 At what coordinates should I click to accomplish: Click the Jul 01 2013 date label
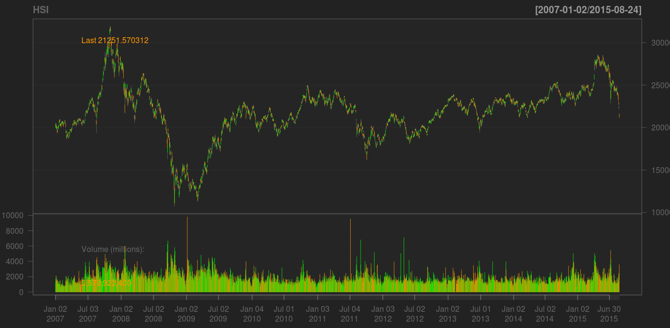[x=480, y=314]
